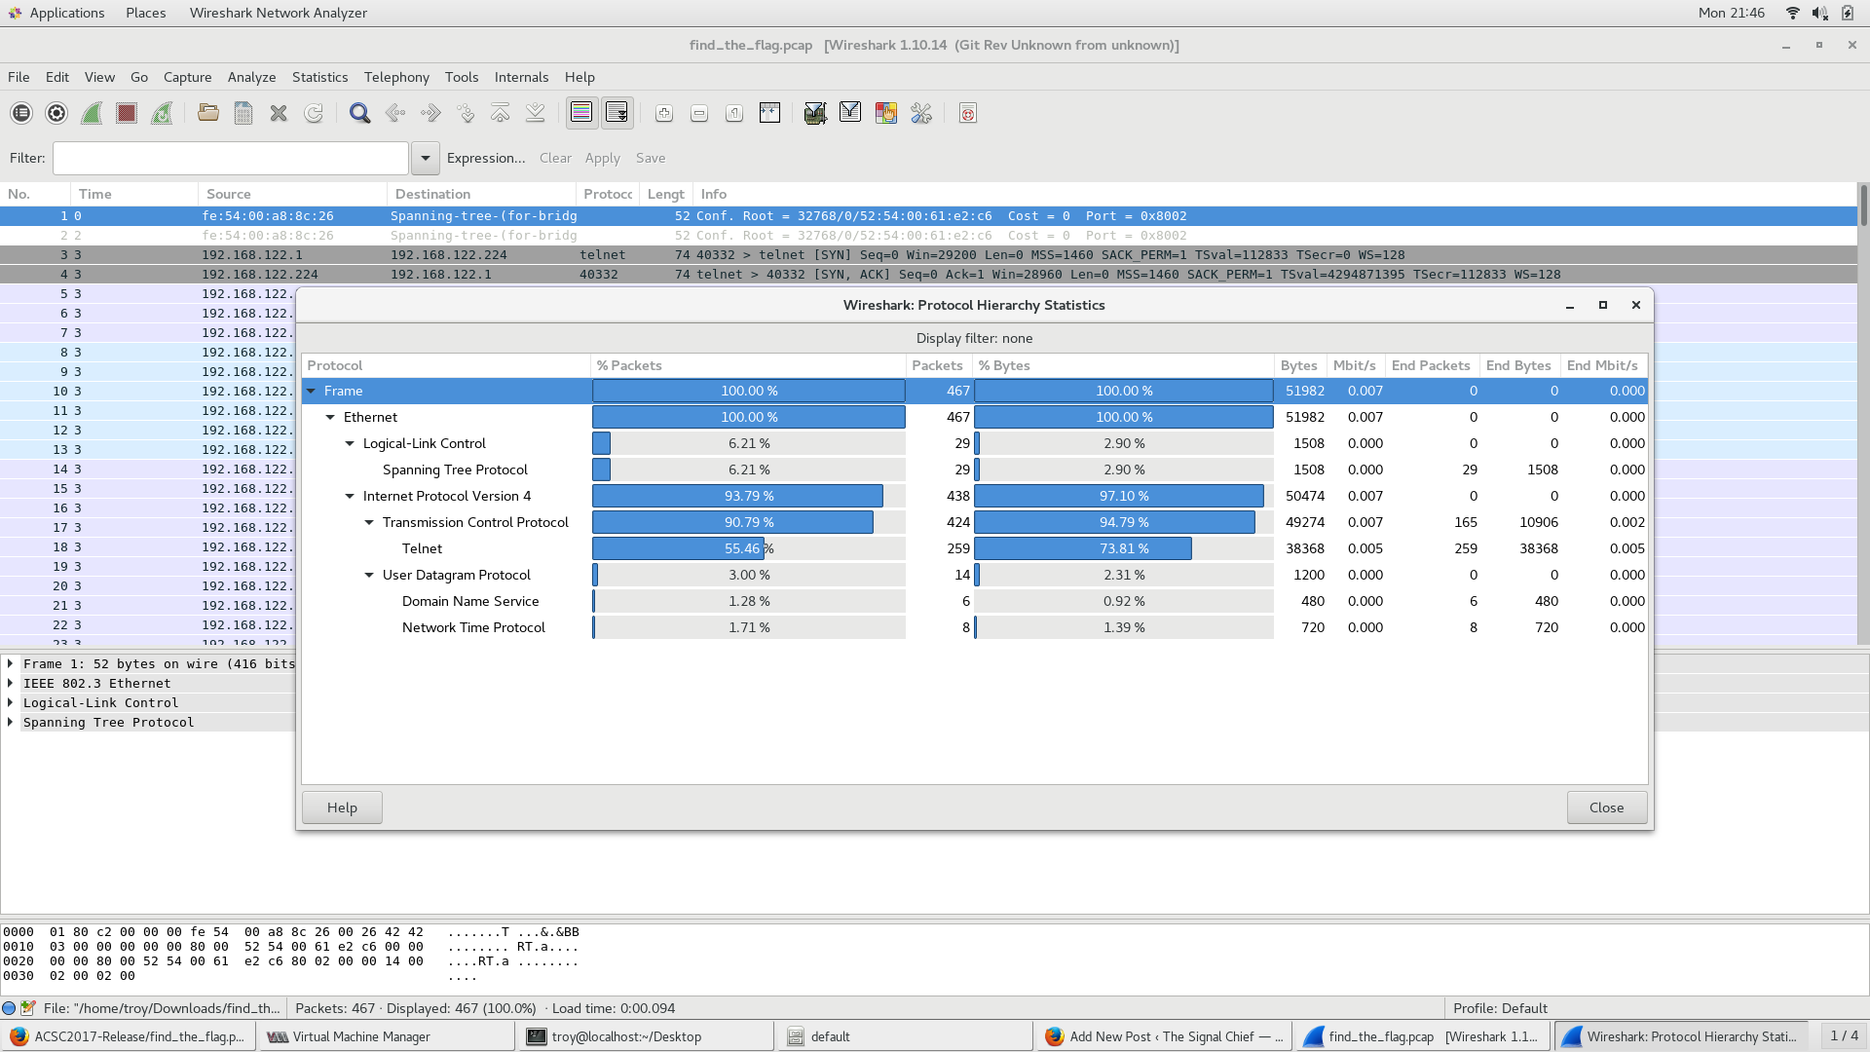Collapse Logical-Link Control node
Screen dimensions: 1870x1052
[x=350, y=443]
